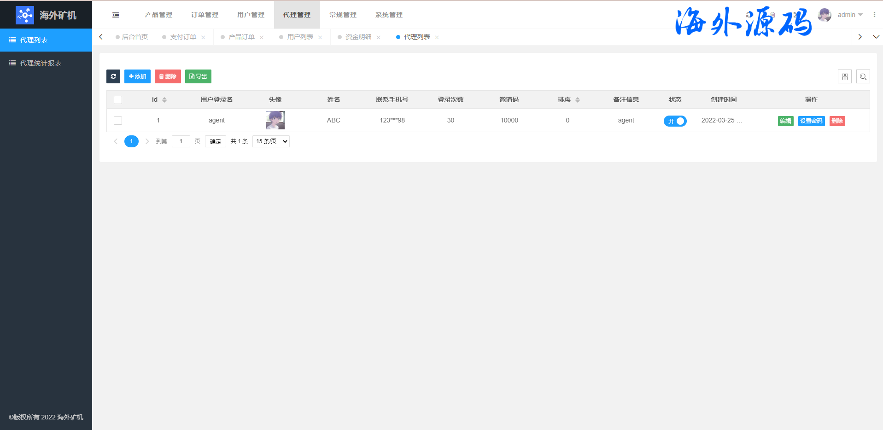The width and height of the screenshot is (883, 430).
Task: Toggle the agent status switch off
Action: pos(675,121)
